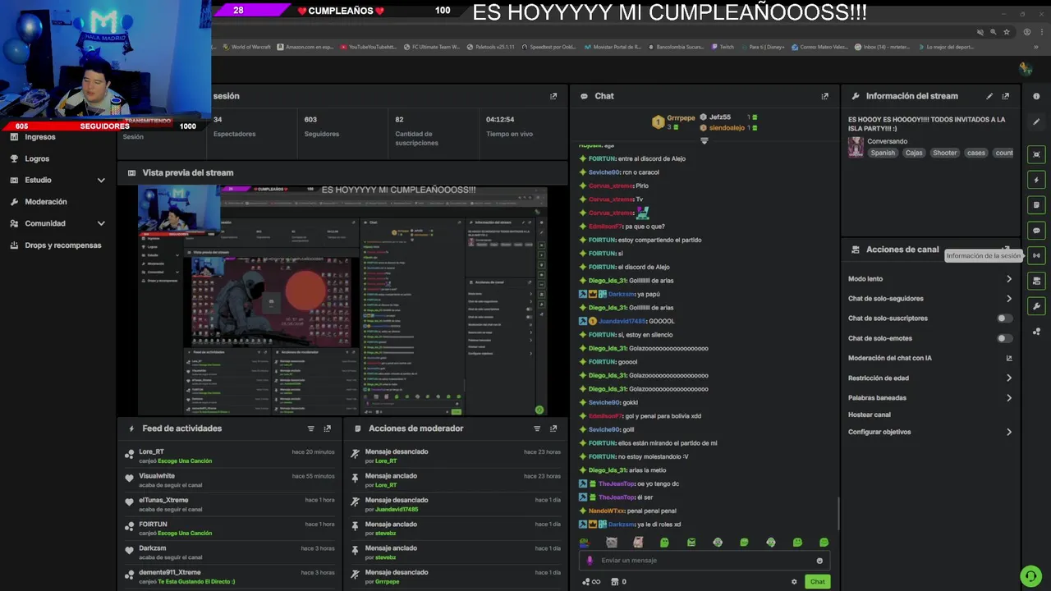Pop out the Acciones de moderador panel
Screen dimensions: 1051x591
(x=553, y=428)
